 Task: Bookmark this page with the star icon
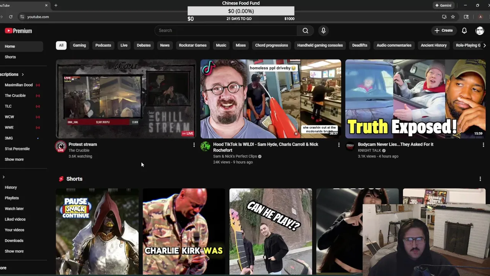(x=453, y=17)
